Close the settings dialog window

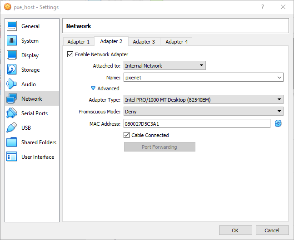pyautogui.click(x=283, y=7)
